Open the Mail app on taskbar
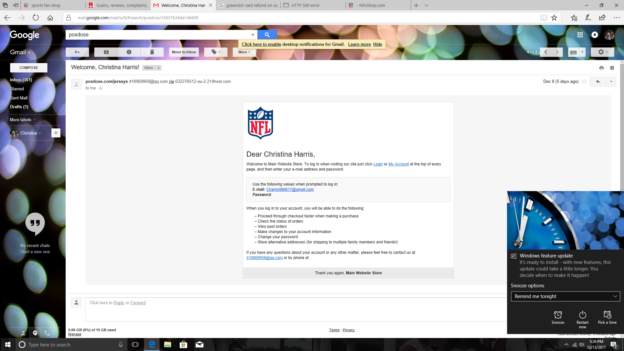The height and width of the screenshot is (351, 624). click(200, 344)
